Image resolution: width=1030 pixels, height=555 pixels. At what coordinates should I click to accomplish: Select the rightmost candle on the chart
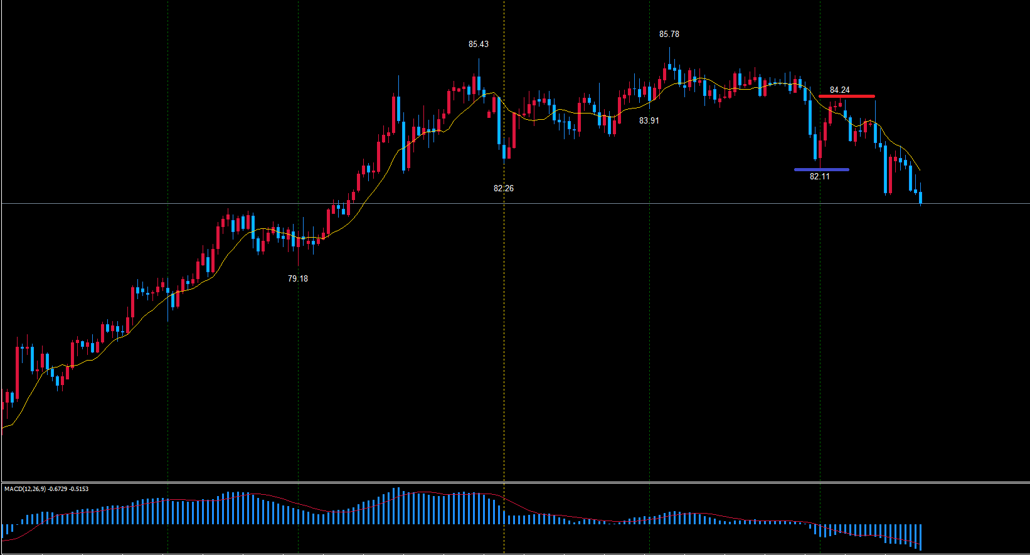tap(920, 198)
